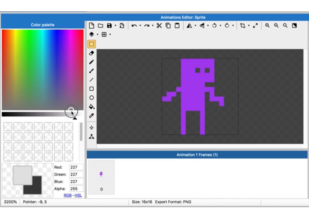Zoom in on the canvas
Image resolution: width=309 pixels, height=219 pixels.
267,26
